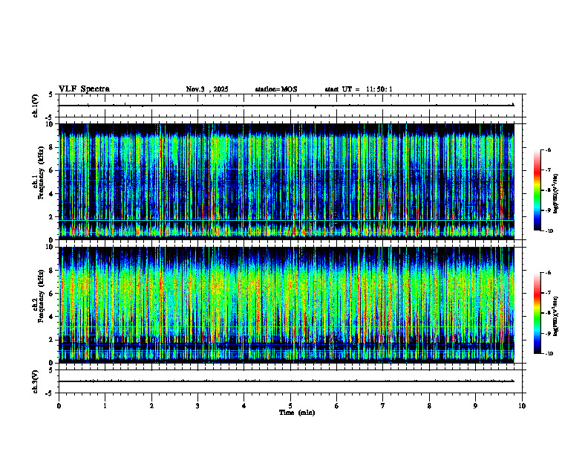
Task: Click the "ch.3(V)" axis label of the bottom waveform
Action: point(36,381)
